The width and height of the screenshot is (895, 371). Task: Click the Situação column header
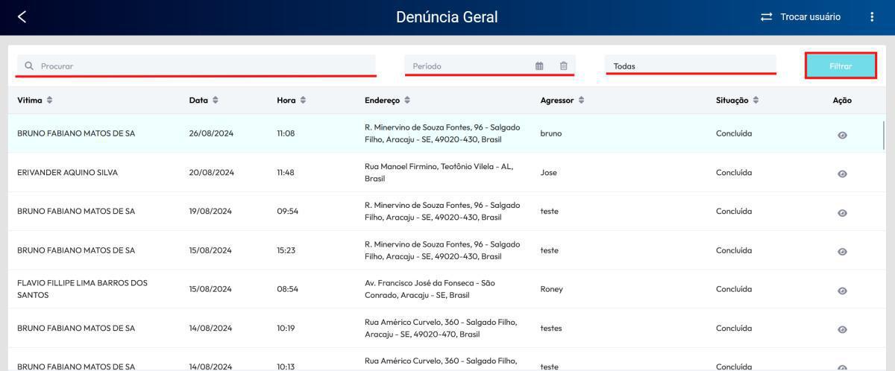732,100
